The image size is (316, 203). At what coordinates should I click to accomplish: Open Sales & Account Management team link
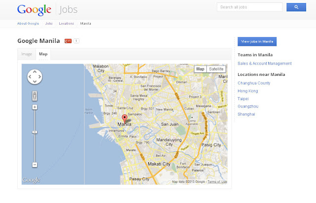pos(265,64)
